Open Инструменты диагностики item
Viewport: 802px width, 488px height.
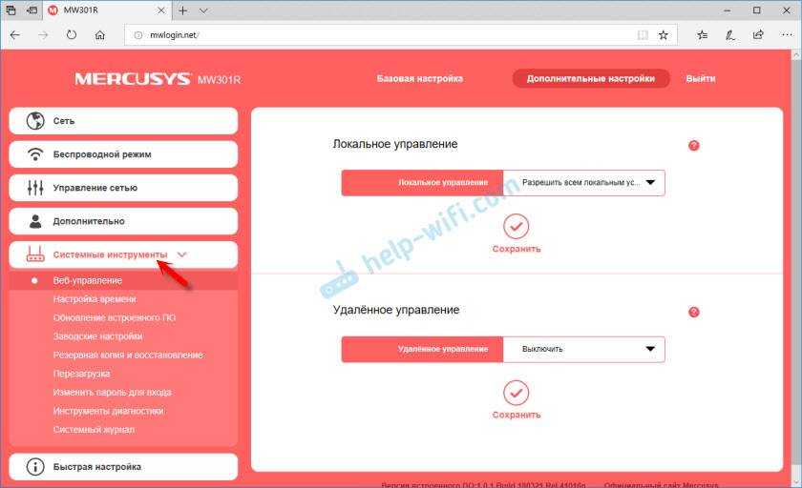point(109,411)
